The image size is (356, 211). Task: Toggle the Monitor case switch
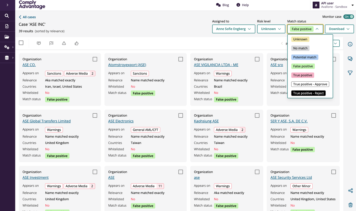[348, 17]
